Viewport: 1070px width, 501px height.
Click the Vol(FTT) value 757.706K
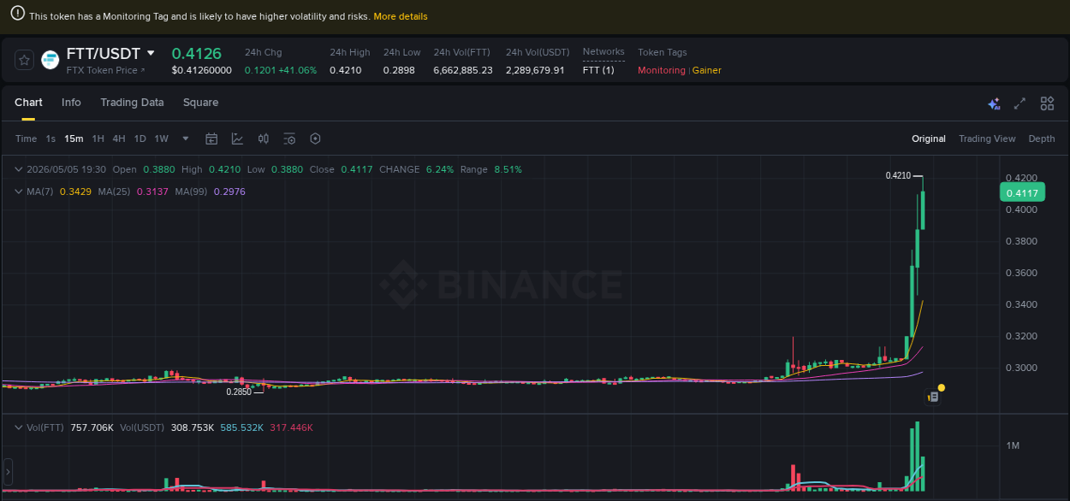coord(92,427)
